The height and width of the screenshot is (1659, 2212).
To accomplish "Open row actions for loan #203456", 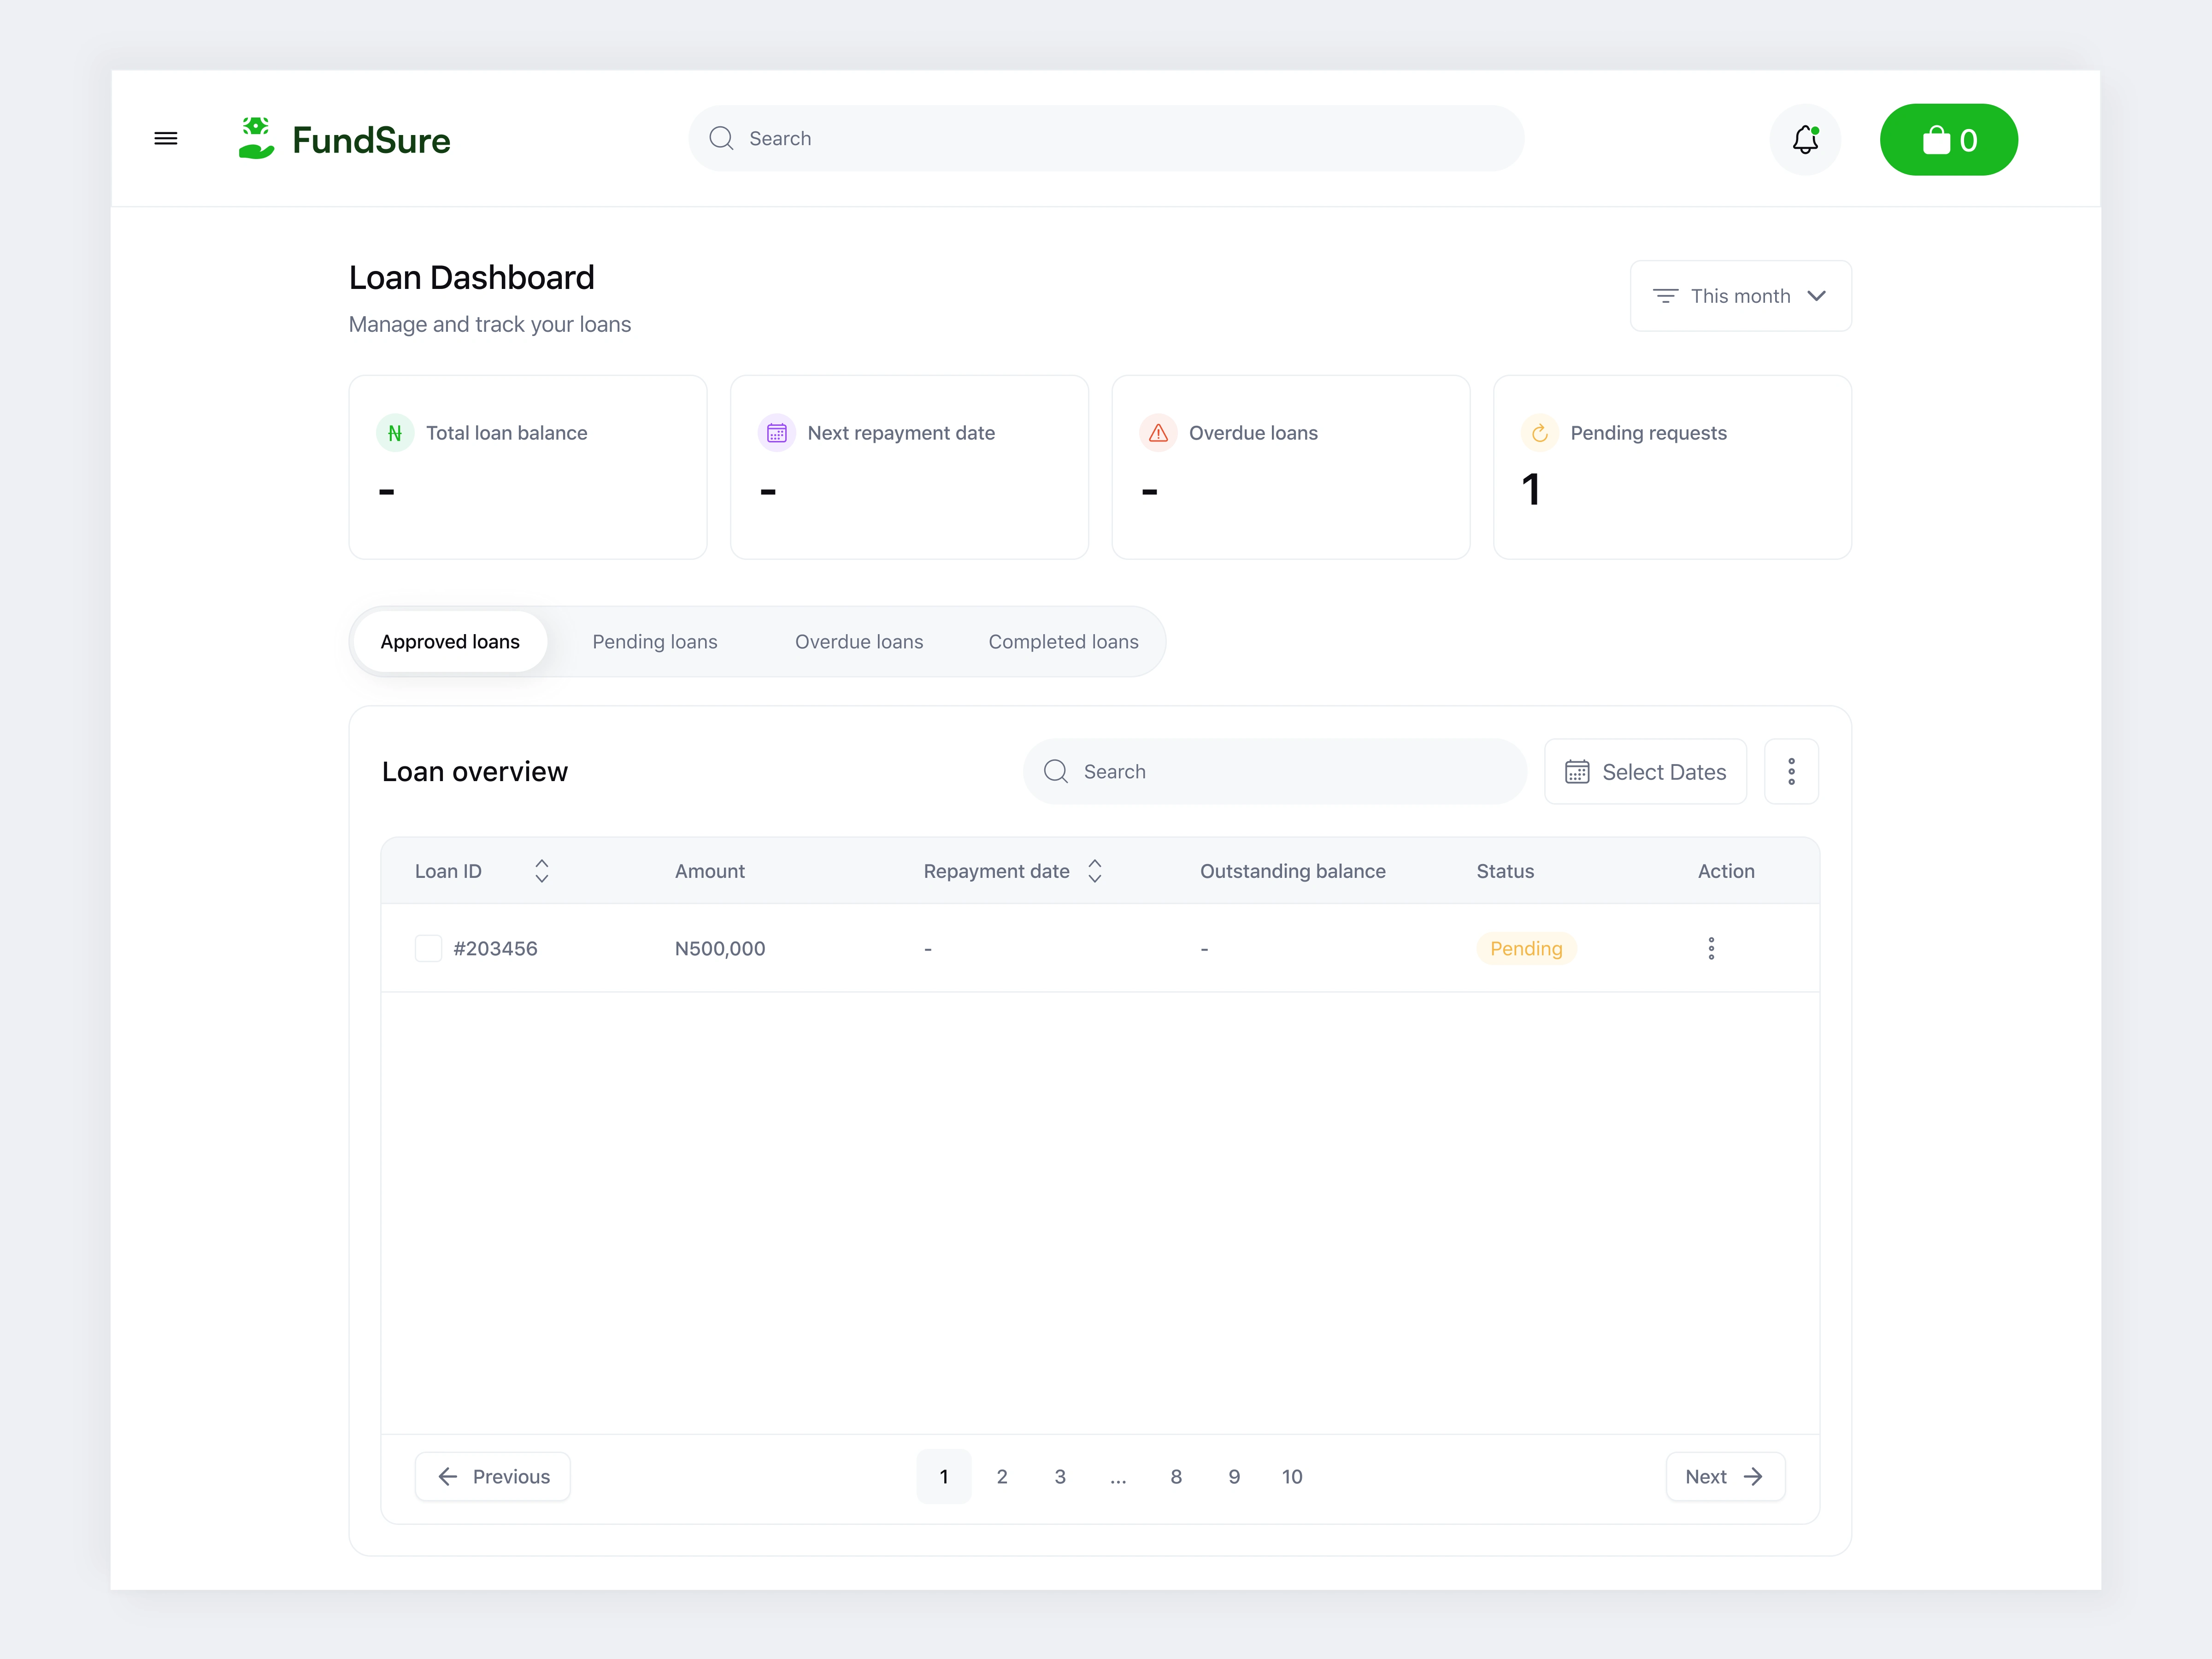I will coord(1711,948).
